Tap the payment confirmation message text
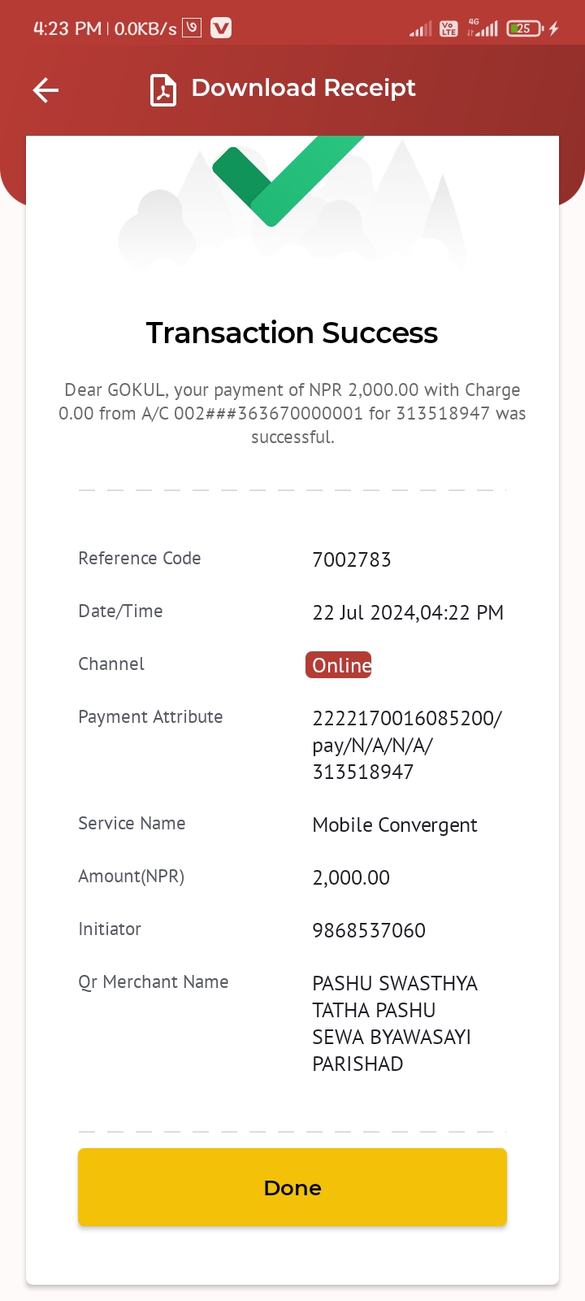Image resolution: width=585 pixels, height=1301 pixels. pos(292,413)
